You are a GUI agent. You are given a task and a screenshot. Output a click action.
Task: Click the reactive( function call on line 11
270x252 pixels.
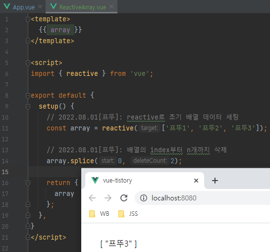pos(118,128)
